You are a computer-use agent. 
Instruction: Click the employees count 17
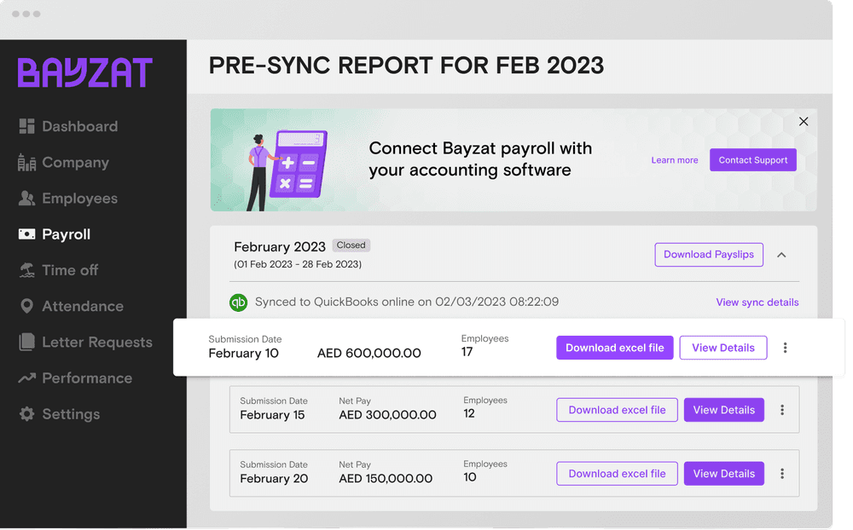(x=467, y=352)
